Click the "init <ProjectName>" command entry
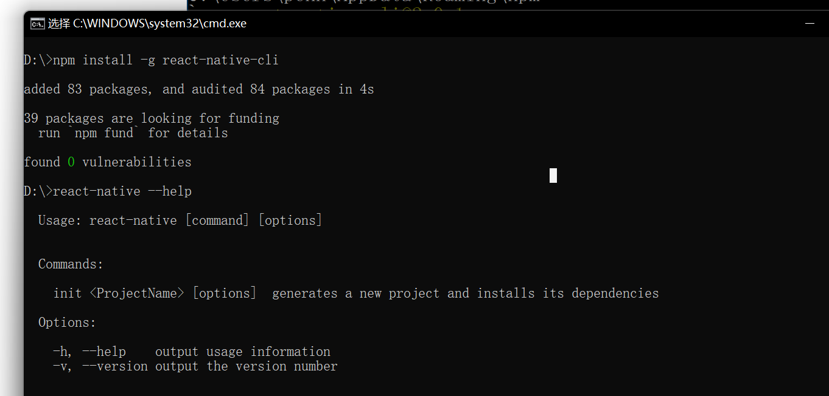 coord(119,293)
